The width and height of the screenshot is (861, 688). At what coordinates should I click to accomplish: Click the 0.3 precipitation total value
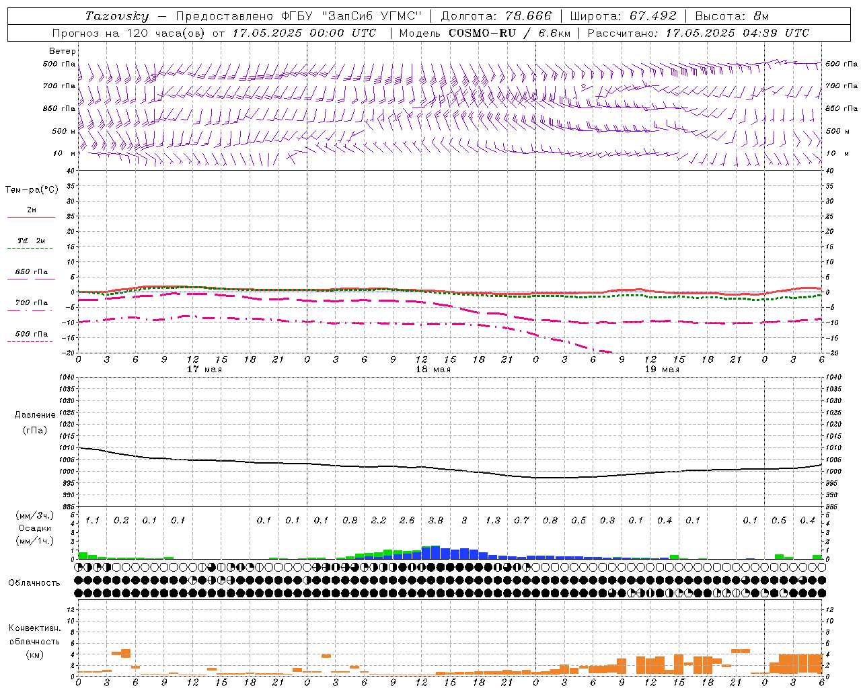(x=607, y=521)
